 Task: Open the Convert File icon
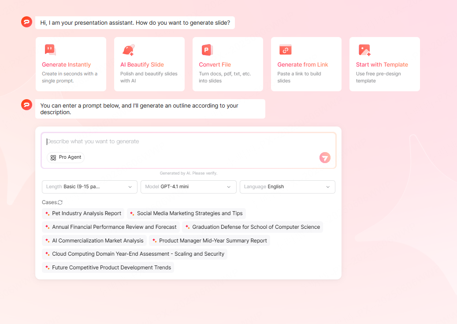207,49
